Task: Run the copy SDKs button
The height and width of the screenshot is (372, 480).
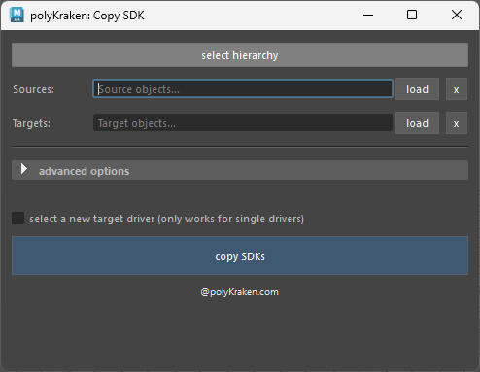Action: click(x=240, y=255)
